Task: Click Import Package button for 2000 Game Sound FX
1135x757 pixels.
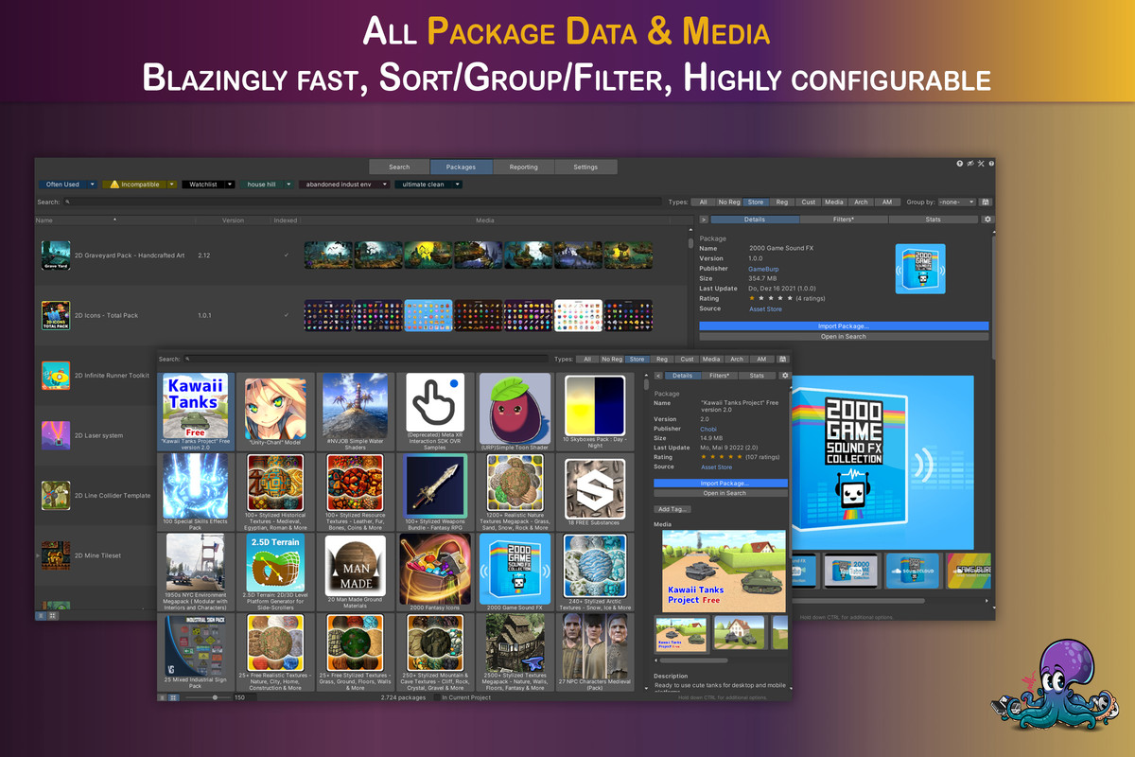Action: coord(844,326)
